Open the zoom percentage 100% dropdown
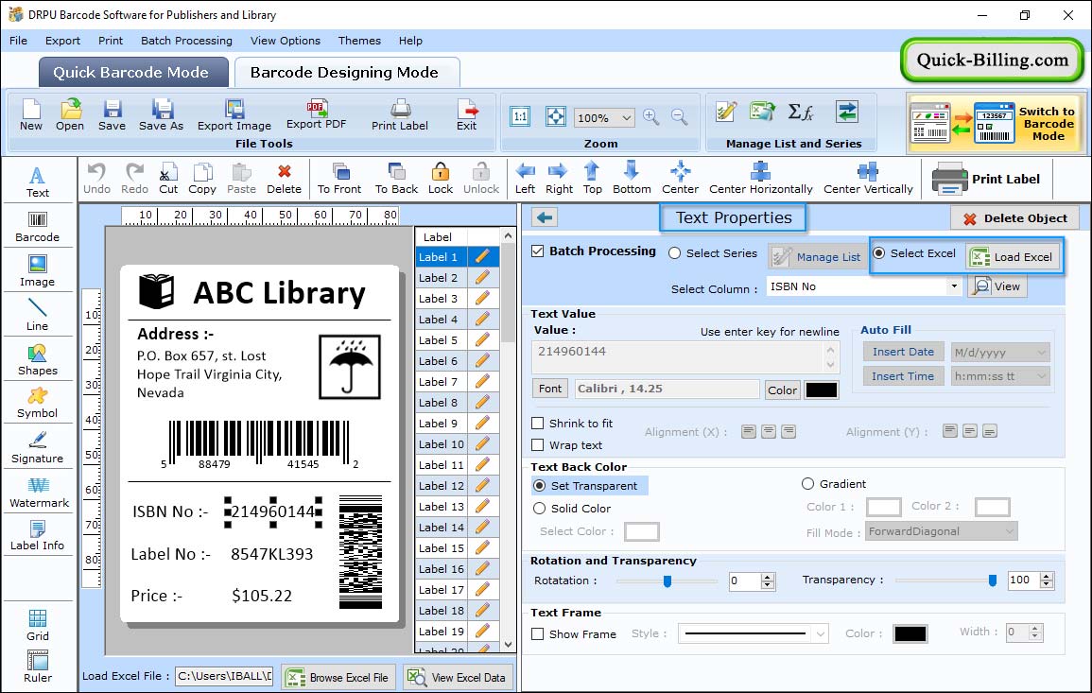1092x693 pixels. [x=604, y=117]
